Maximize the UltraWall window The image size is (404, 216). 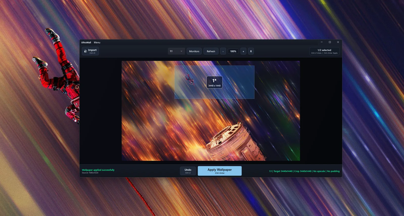[x=330, y=42]
